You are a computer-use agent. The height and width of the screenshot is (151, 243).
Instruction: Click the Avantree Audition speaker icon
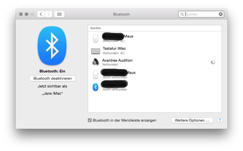pos(96,62)
